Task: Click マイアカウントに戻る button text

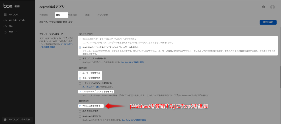Action: tap(19, 120)
